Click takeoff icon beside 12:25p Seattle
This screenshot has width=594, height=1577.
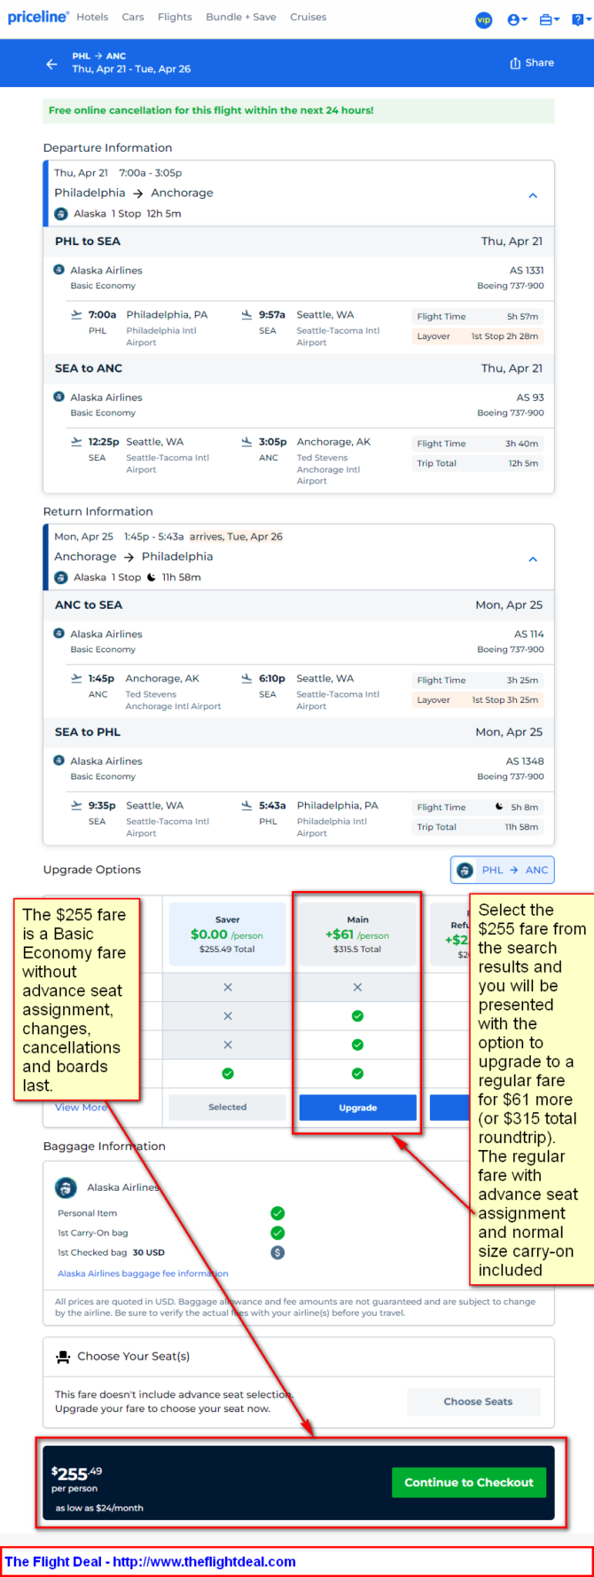tap(77, 441)
